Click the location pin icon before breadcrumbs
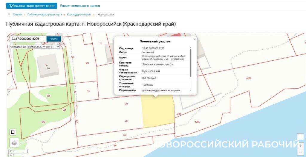Screen dimensions: 306x157 [x=9, y=14]
